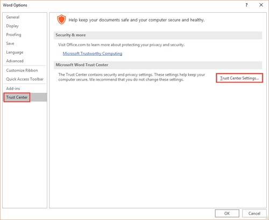
Task: Select the General category
Action: [13, 17]
